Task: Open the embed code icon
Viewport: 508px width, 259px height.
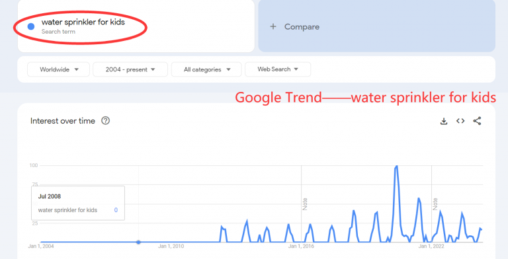Action: click(x=460, y=121)
